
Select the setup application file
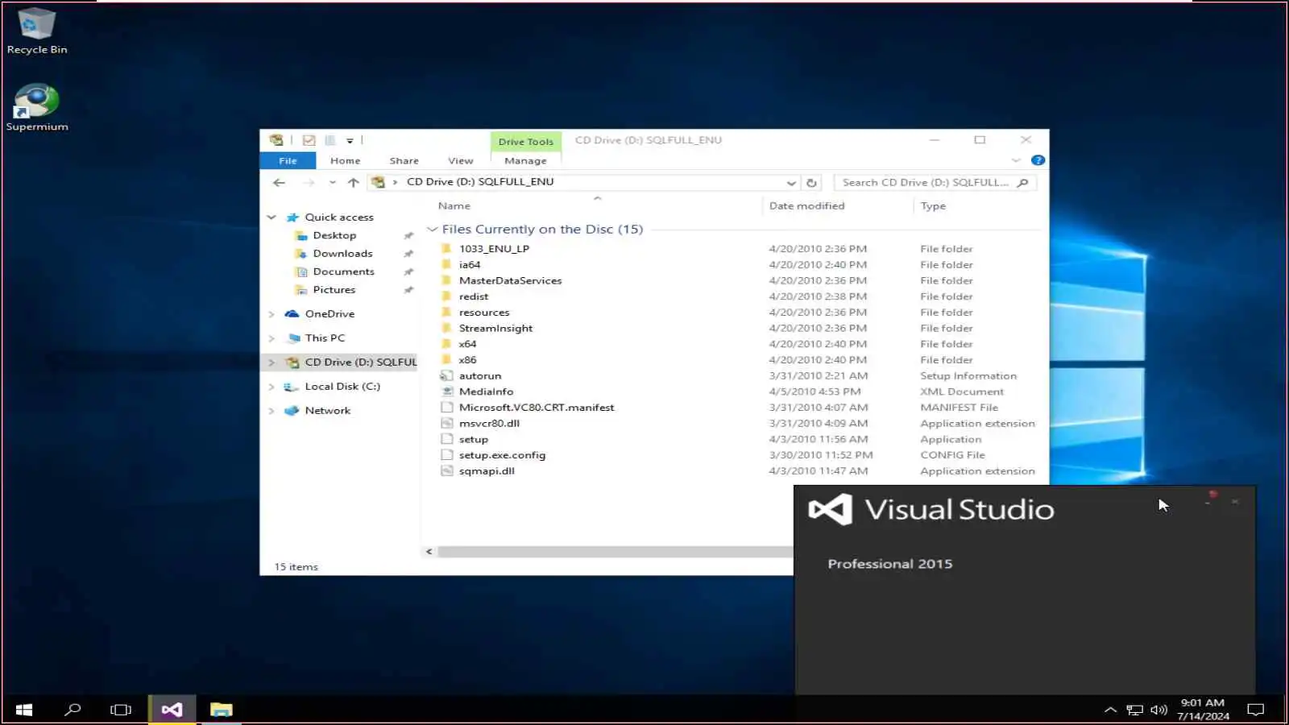(x=473, y=440)
